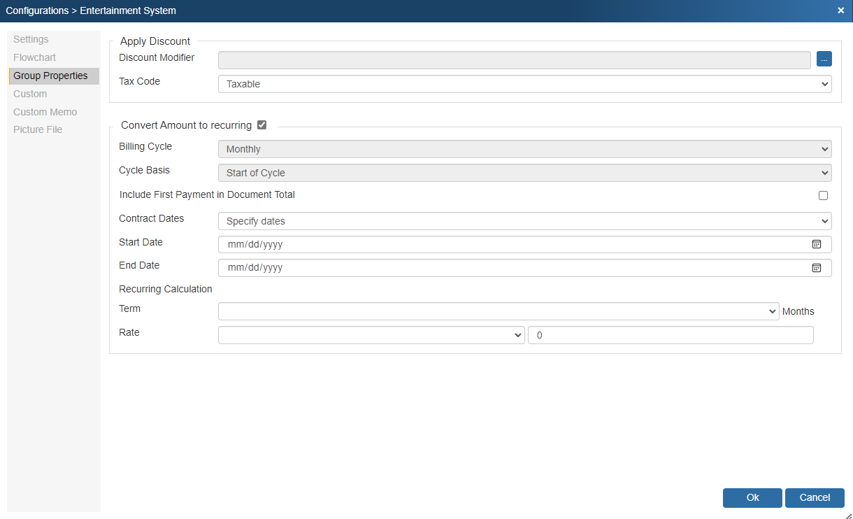Open the Start Date calendar picker

click(816, 244)
